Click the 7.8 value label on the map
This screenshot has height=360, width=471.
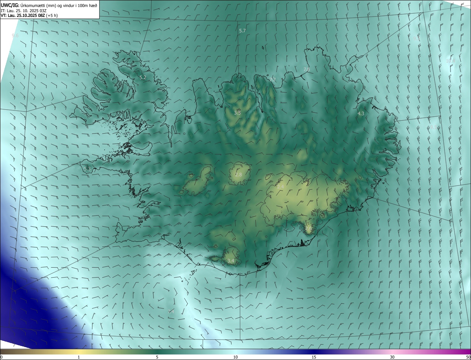pos(307,69)
